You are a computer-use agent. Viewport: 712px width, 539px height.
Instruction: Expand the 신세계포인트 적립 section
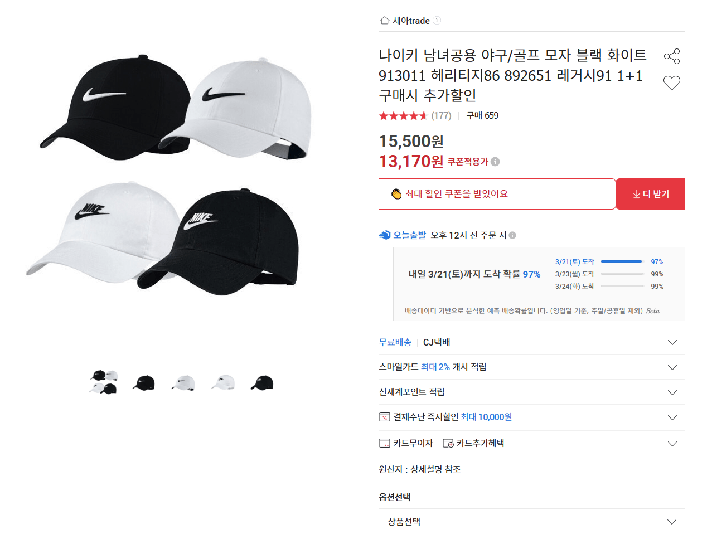[672, 392]
